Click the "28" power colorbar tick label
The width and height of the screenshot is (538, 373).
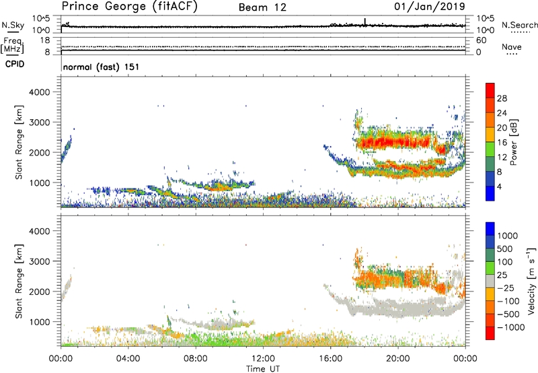coord(502,98)
